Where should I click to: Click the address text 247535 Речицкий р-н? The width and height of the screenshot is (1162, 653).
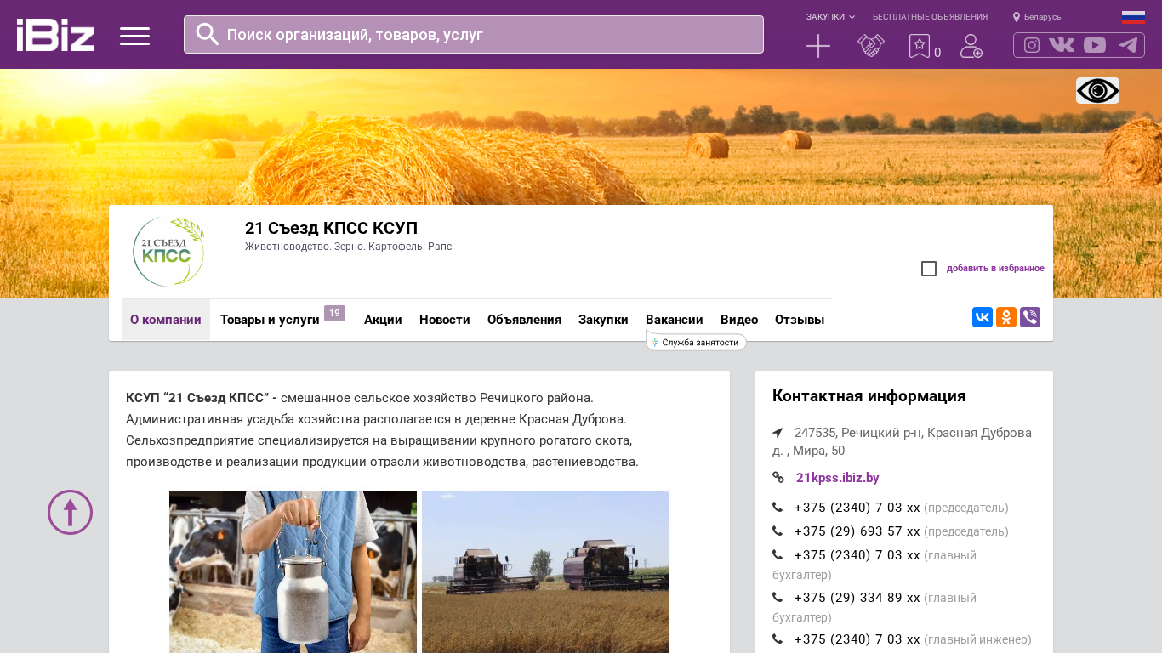coord(902,441)
